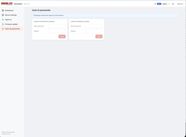Click the ARC badge in header
The image size is (186, 137).
coord(159,4)
